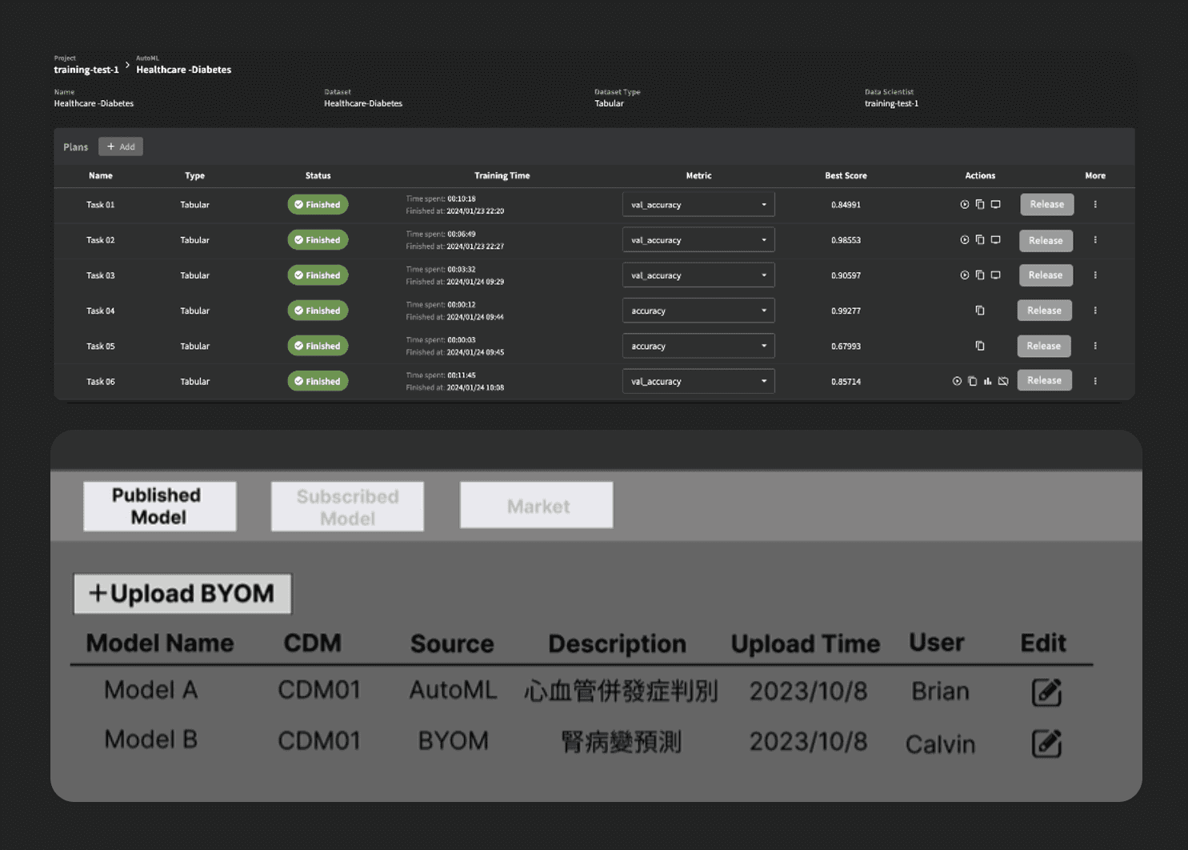Go to training-test-1 project breadcrumb
The width and height of the screenshot is (1188, 850).
[x=86, y=70]
